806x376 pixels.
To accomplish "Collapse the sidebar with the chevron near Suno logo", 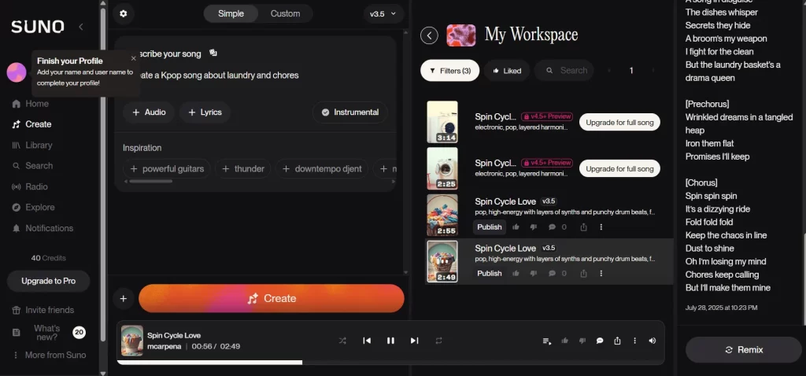I will coord(80,27).
